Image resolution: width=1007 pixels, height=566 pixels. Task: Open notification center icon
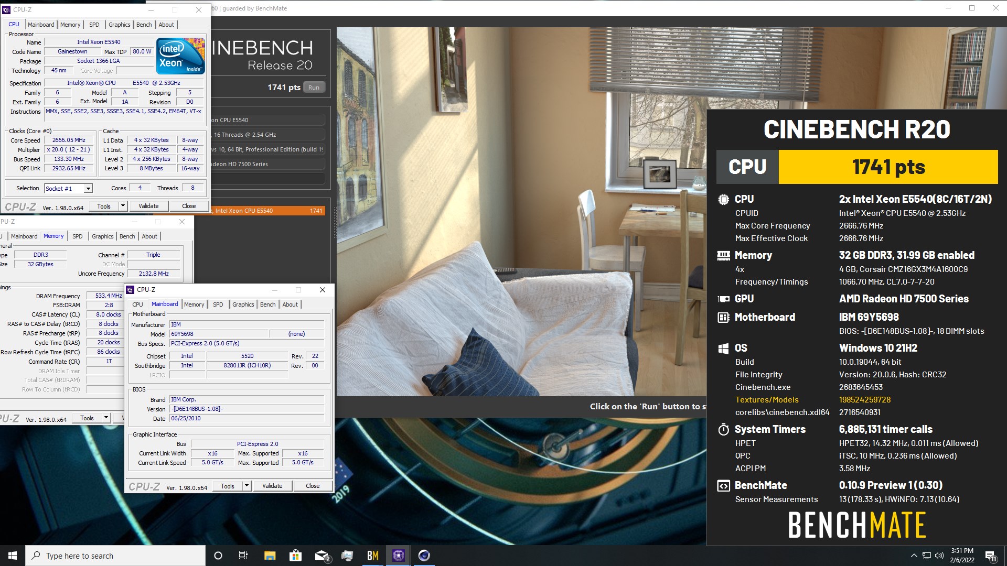(991, 556)
